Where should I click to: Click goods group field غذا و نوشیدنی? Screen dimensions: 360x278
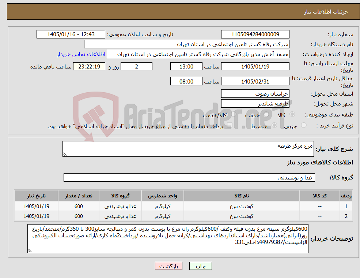(x=189, y=177)
